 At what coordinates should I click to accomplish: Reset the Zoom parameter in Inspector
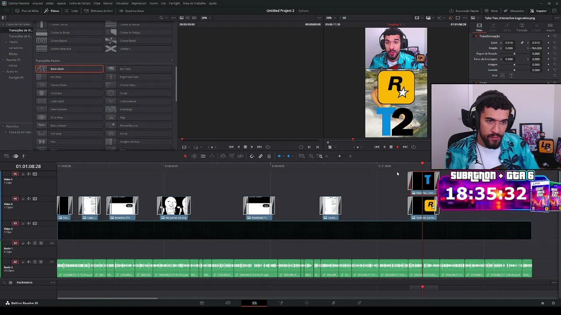555,43
